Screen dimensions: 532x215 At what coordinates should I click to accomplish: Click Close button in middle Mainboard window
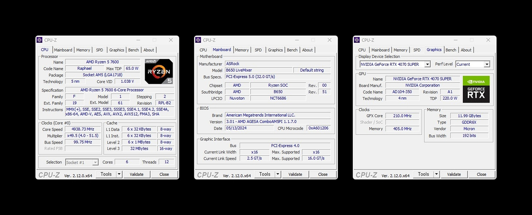pyautogui.click(x=323, y=174)
